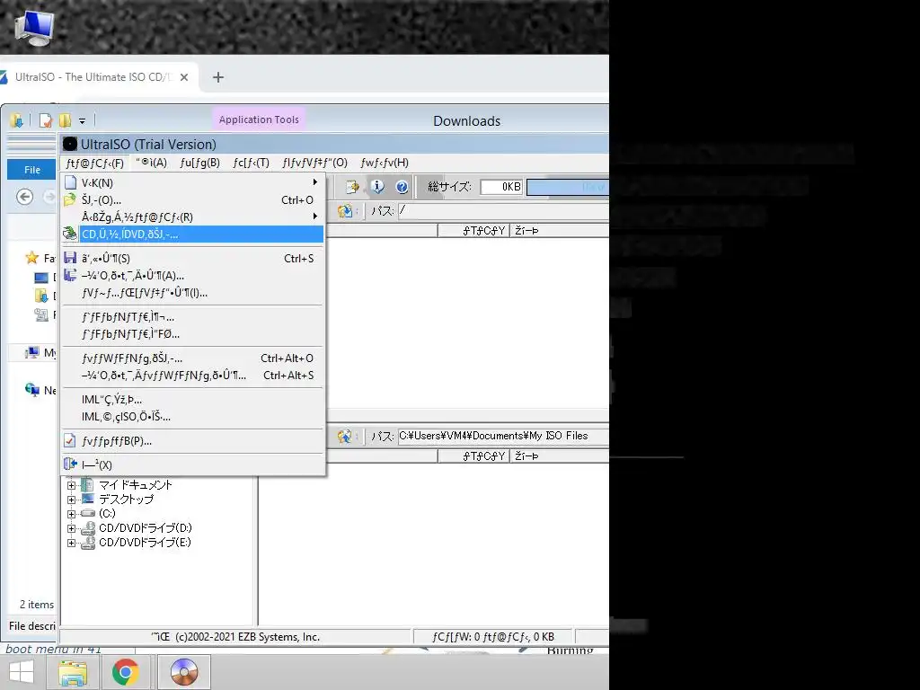Click Explorer properties quick access icon
This screenshot has width=920, height=690.
[45, 120]
